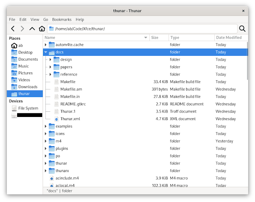Click the File System drive icon
Image resolution: width=255 pixels, height=202 pixels.
[14, 108]
